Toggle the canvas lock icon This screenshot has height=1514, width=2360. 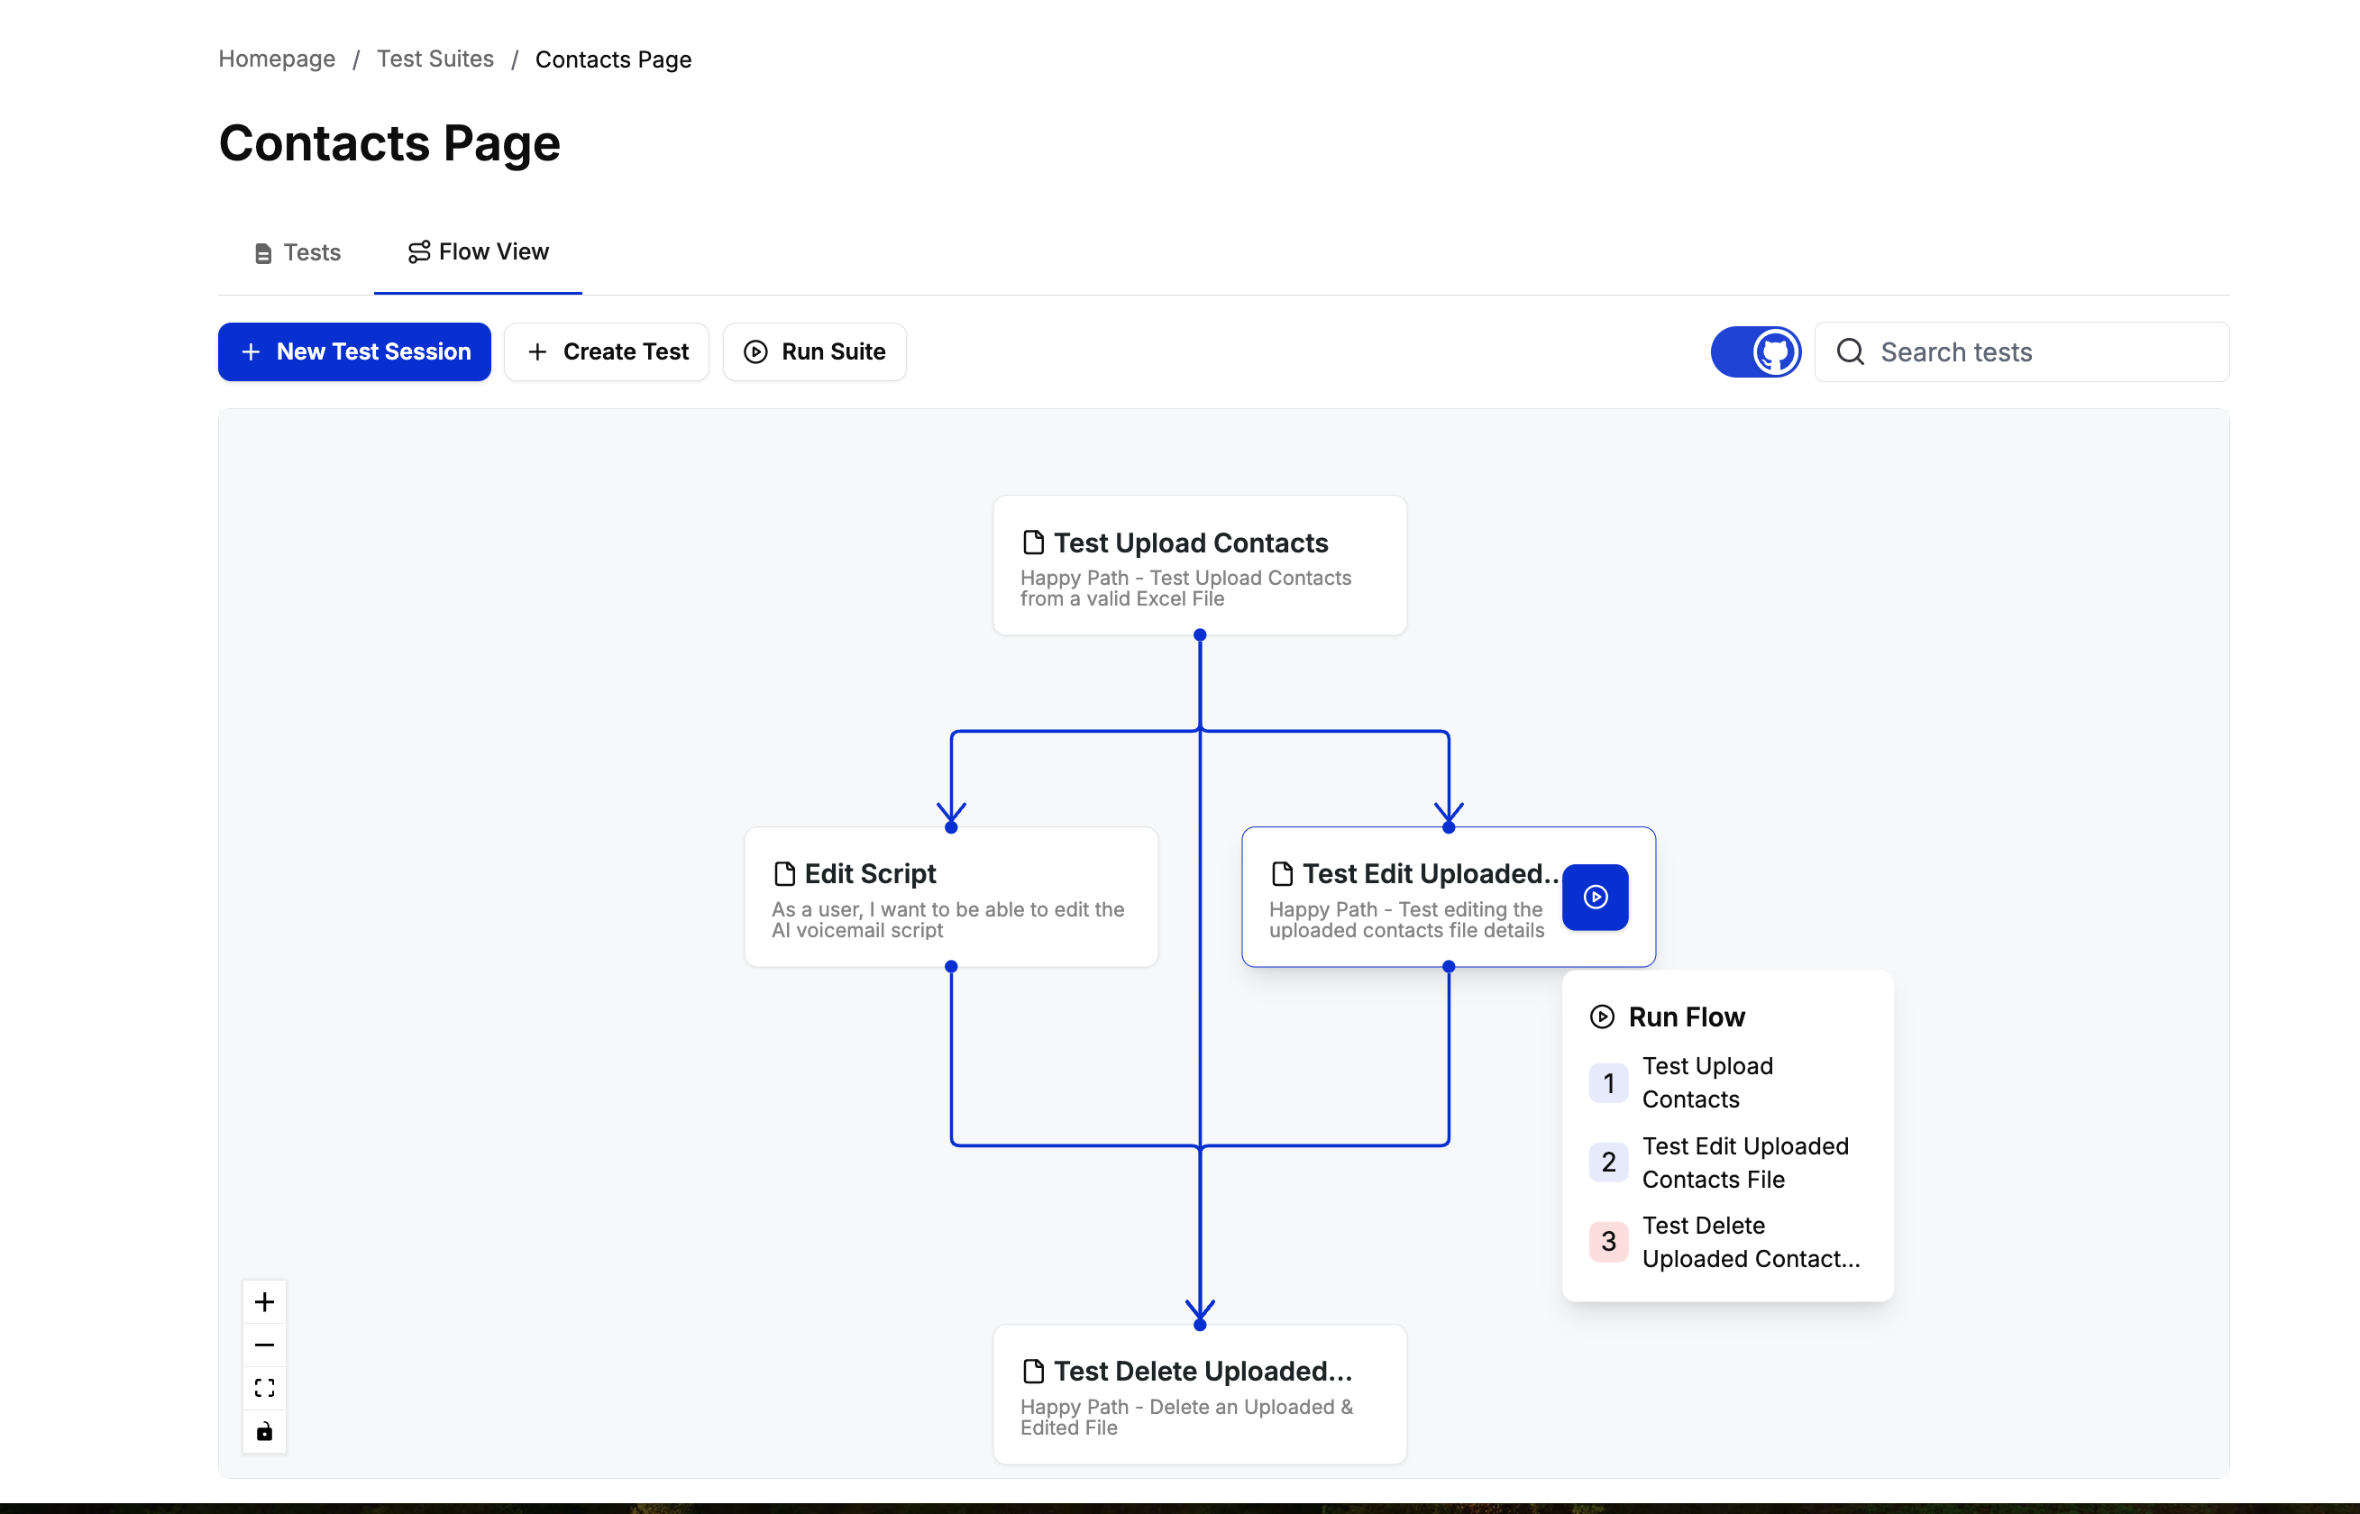point(264,1431)
